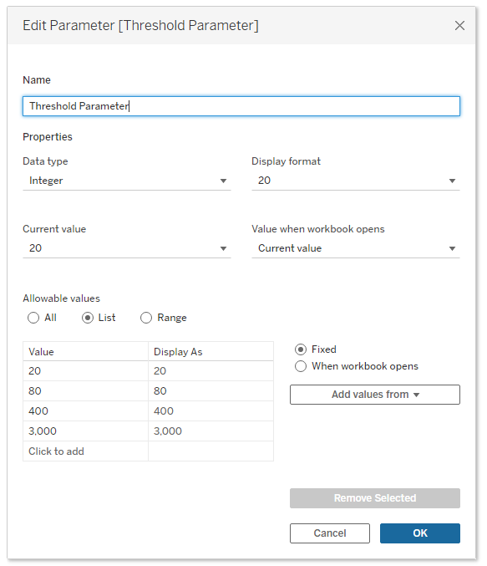Open the Current value dropdown
The height and width of the screenshot is (566, 487).
coord(127,248)
